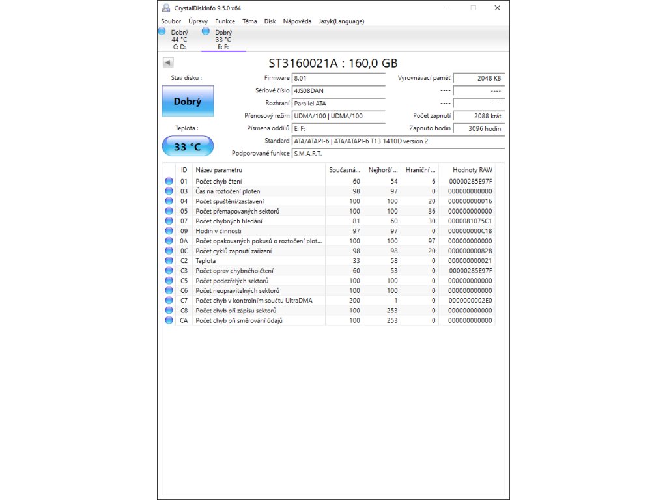Image resolution: width=667 pixels, height=500 pixels.
Task: Click the previous disk arrow button
Action: [x=168, y=62]
